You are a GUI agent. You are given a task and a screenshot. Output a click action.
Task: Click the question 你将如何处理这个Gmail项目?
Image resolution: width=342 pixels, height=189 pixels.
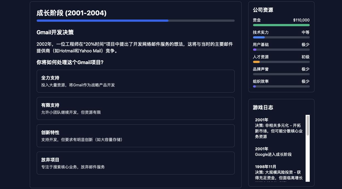point(70,62)
